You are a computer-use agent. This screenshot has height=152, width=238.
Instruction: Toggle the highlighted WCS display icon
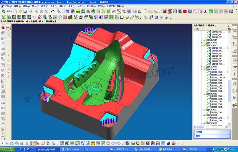(x=33, y=143)
